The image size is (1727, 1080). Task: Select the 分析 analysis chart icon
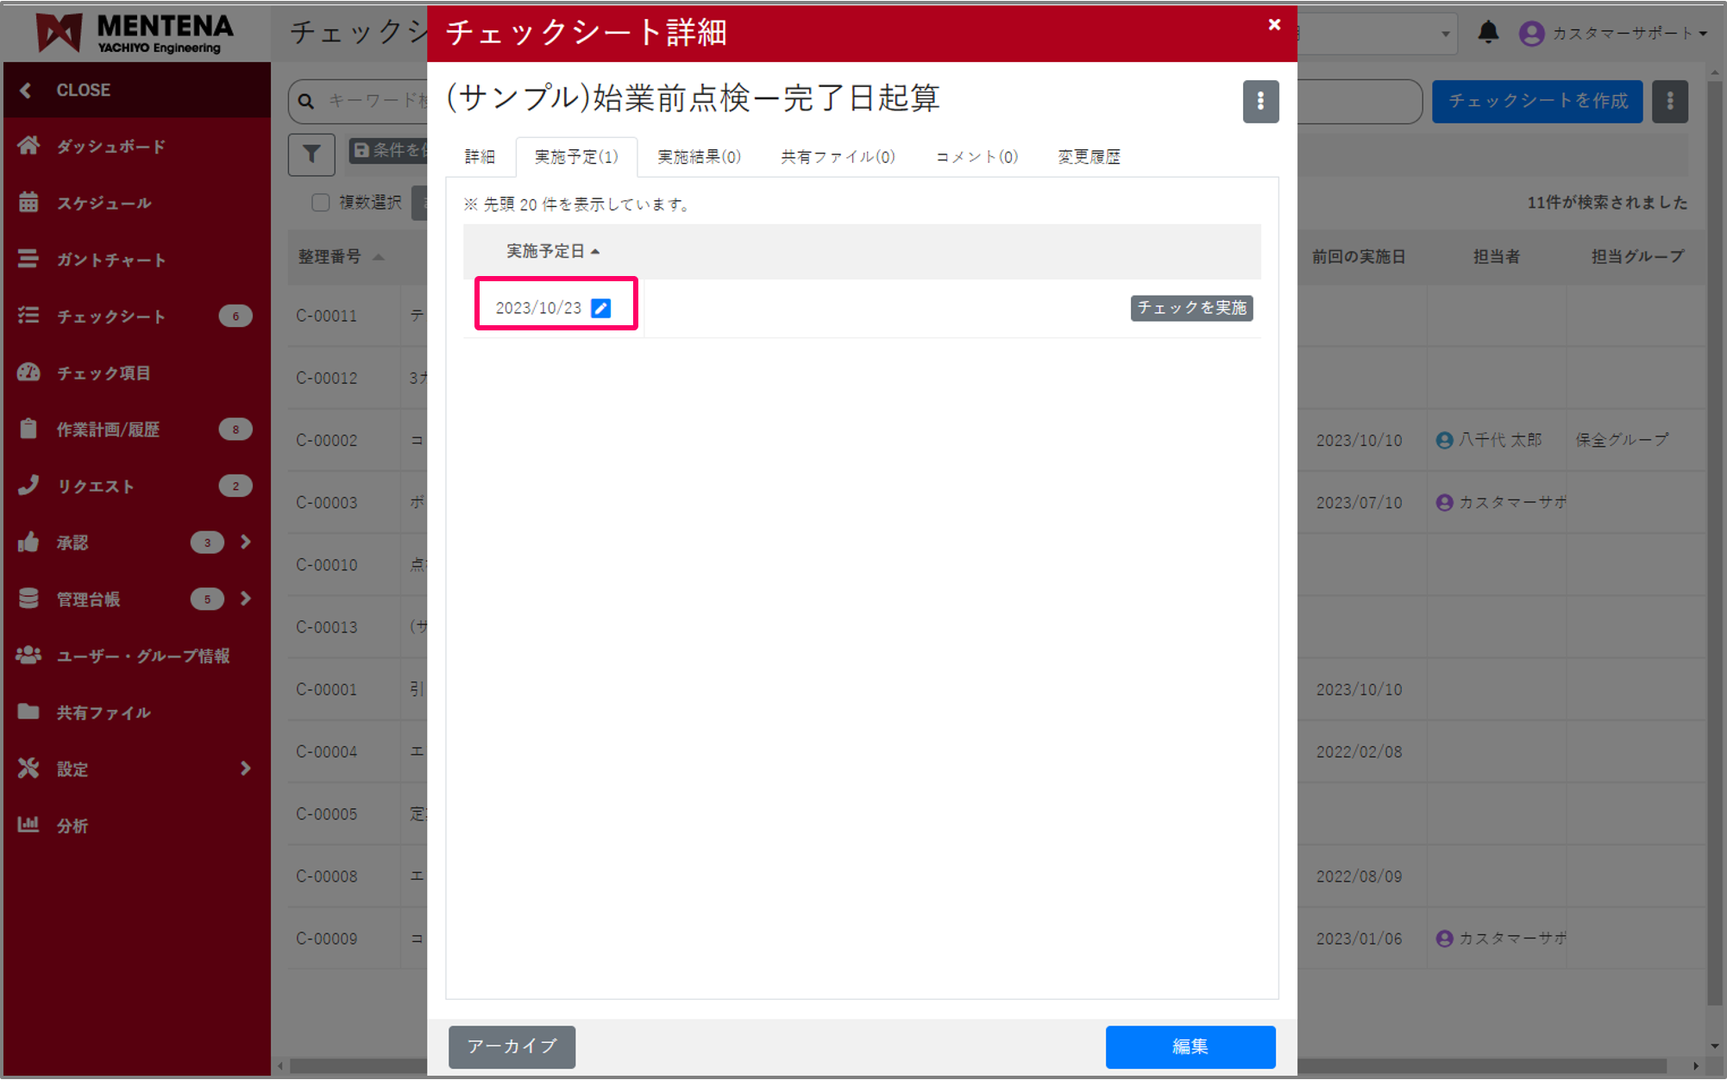[28, 825]
